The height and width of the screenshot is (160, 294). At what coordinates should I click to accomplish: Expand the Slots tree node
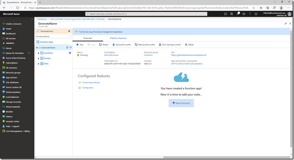(x=38, y=64)
